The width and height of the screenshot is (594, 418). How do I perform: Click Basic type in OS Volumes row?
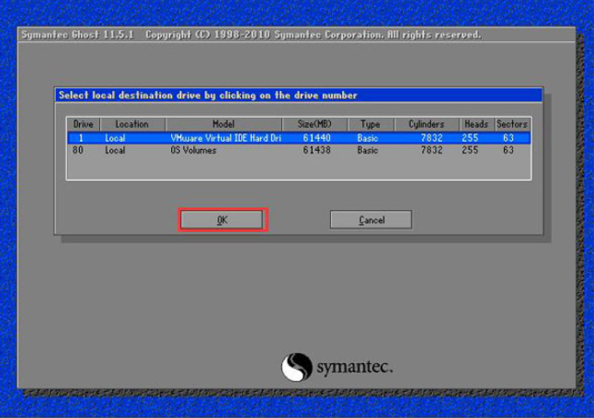pos(368,150)
